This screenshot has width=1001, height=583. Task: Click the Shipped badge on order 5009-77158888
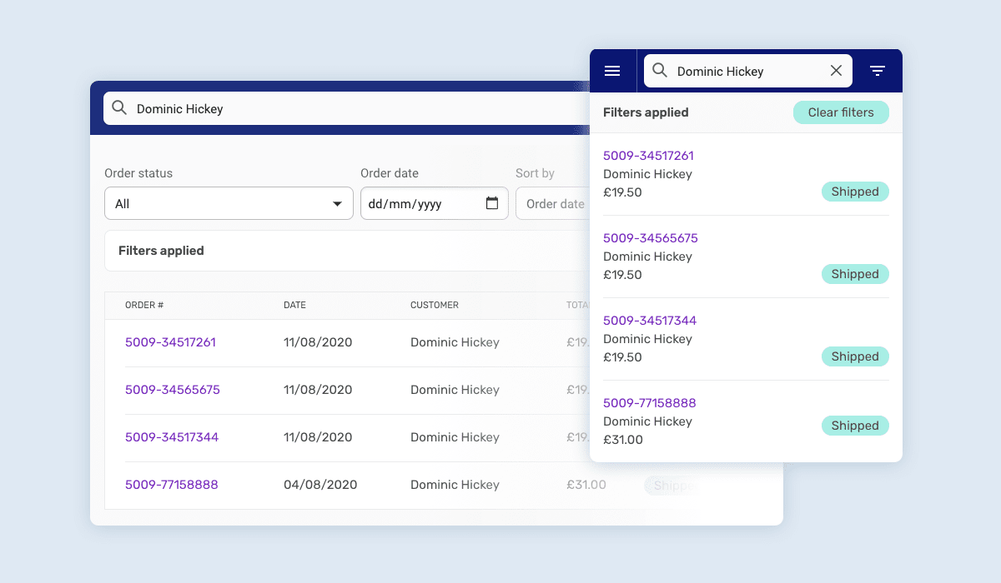[855, 425]
